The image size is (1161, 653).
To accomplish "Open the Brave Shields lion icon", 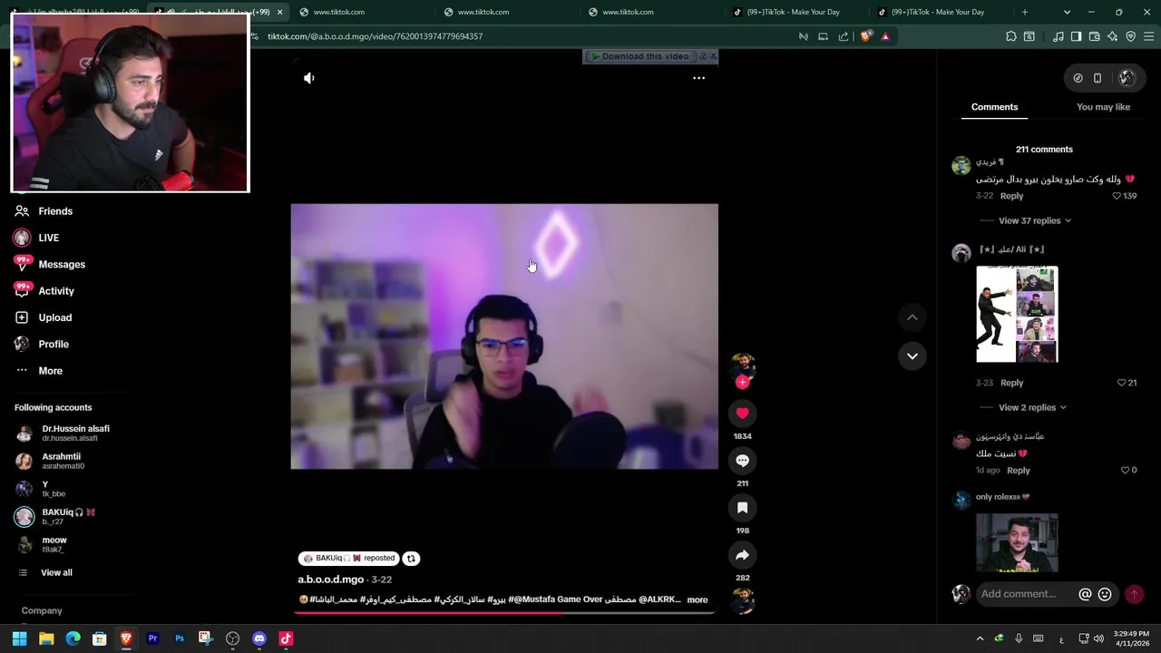I will [x=865, y=36].
